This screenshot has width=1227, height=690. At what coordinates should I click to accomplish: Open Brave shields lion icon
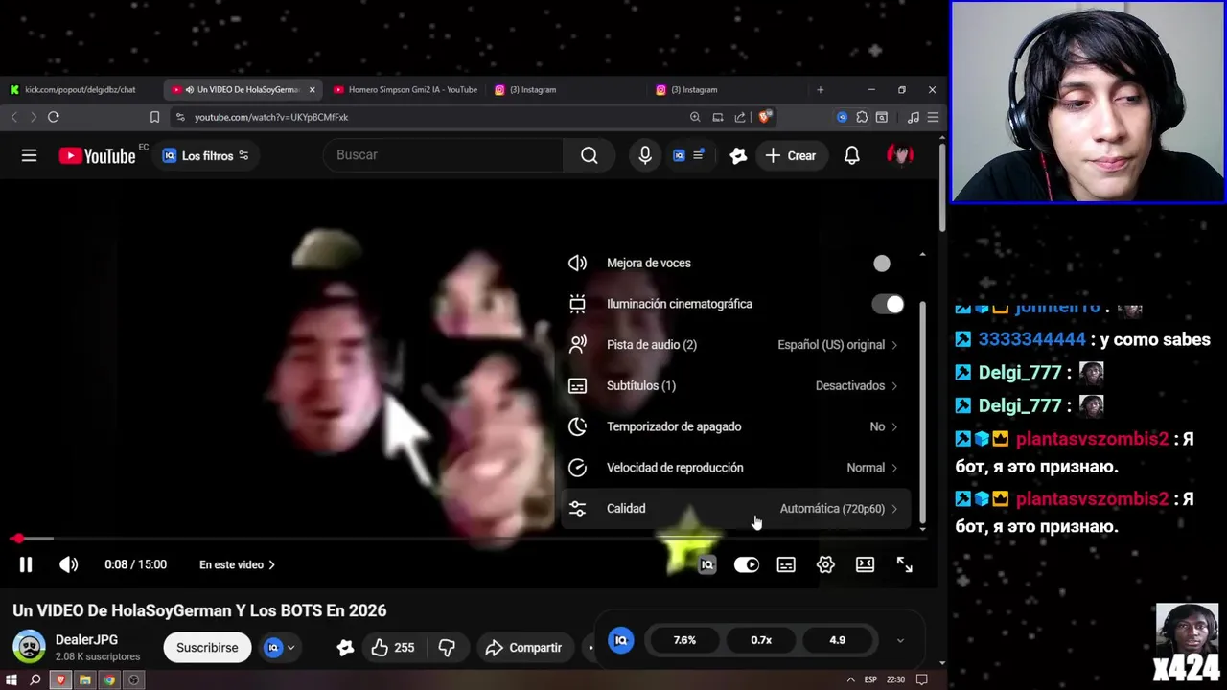tap(764, 117)
